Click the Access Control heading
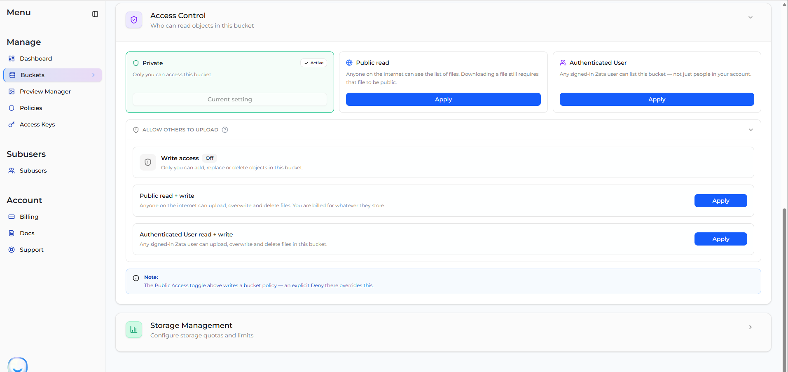This screenshot has height=372, width=788. (x=178, y=16)
